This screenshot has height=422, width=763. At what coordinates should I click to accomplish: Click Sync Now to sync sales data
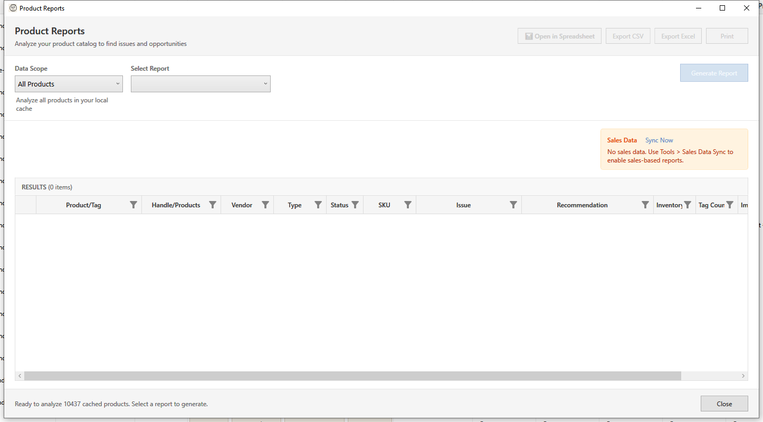[659, 140]
